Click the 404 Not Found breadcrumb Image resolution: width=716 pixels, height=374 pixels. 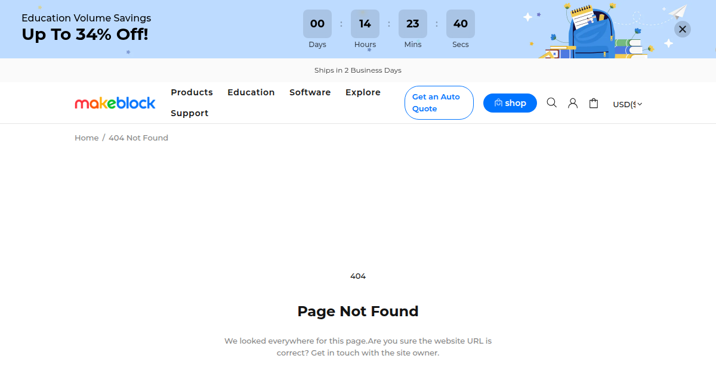tap(138, 138)
